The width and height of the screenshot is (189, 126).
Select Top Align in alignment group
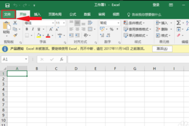(x=72, y=23)
